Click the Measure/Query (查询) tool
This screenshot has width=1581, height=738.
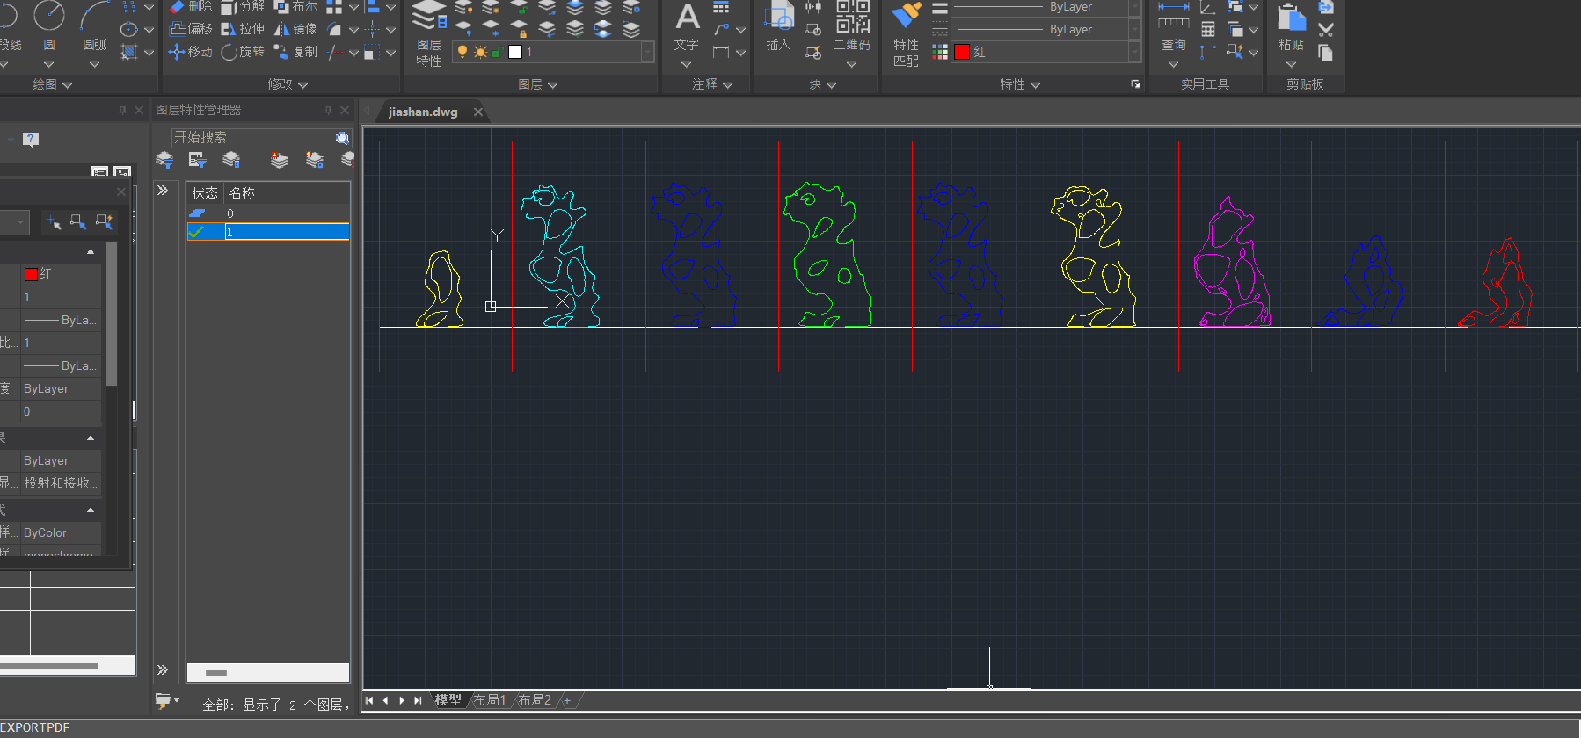(1174, 28)
